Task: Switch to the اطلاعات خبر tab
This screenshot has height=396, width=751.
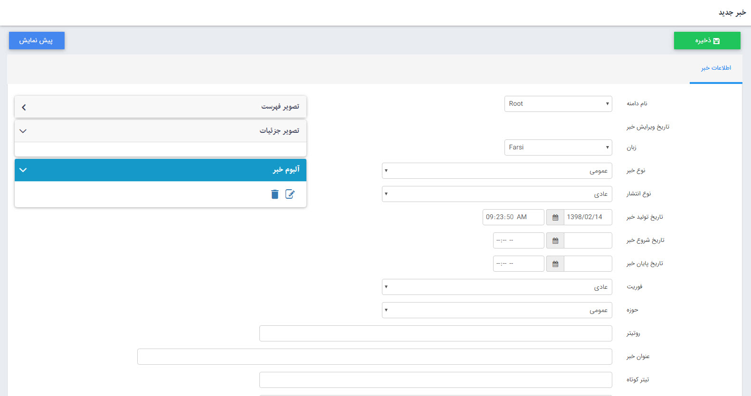Action: click(716, 68)
